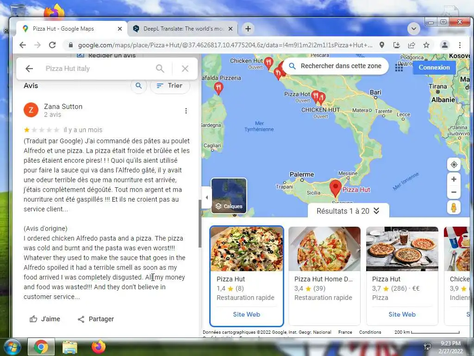This screenshot has width=474, height=356.
Task: Toggle the 200 km map scale
Action: tap(427, 332)
